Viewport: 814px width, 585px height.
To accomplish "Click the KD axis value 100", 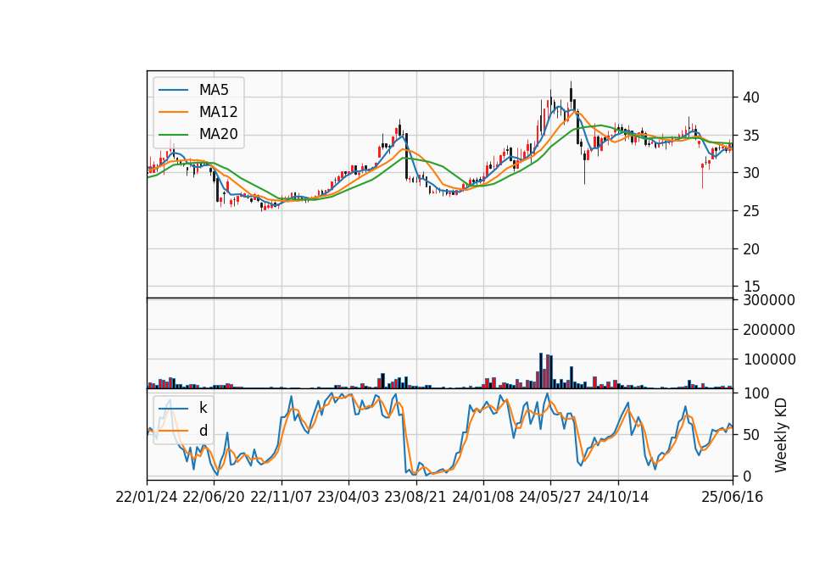I will (x=755, y=393).
